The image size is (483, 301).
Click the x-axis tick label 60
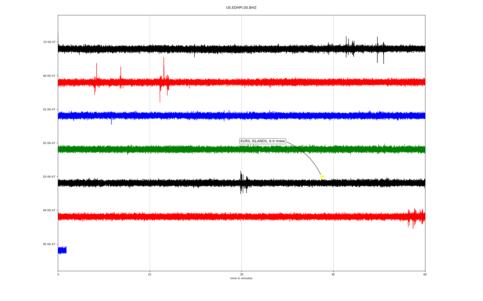pyautogui.click(x=425, y=275)
